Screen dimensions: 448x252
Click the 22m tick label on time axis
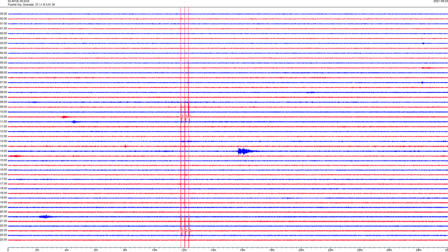tap(330, 250)
